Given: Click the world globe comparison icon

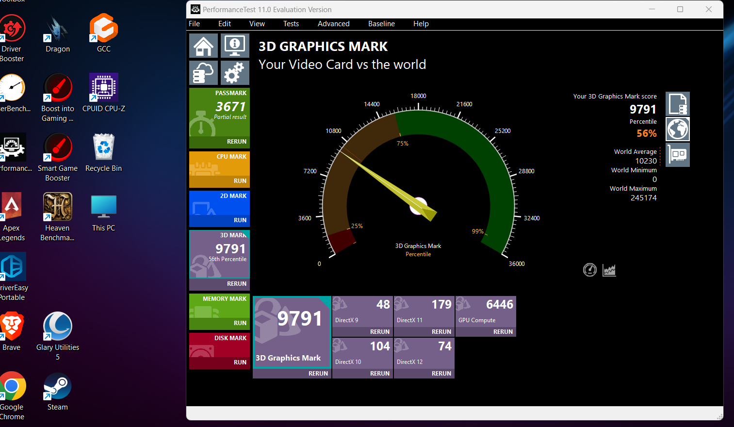Looking at the screenshot, I should (x=677, y=129).
